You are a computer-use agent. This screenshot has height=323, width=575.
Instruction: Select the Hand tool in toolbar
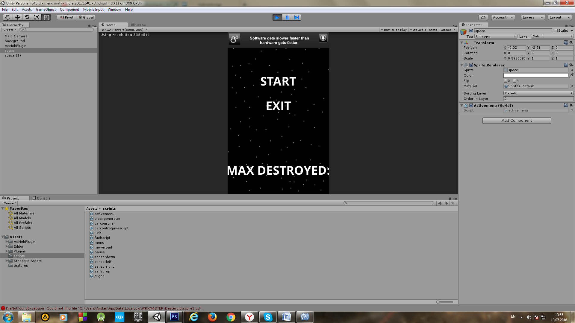pyautogui.click(x=8, y=17)
